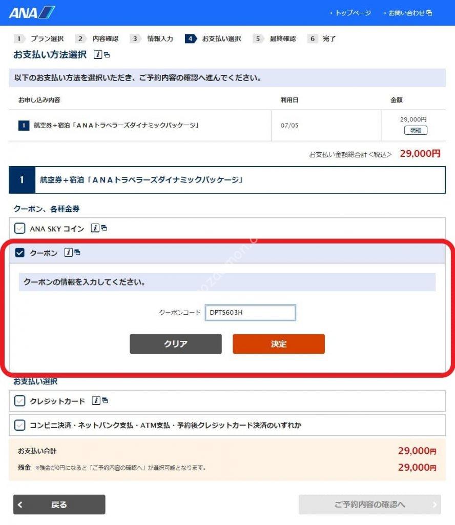Click the orange 決定 button
The width and height of the screenshot is (455, 525).
click(x=279, y=344)
